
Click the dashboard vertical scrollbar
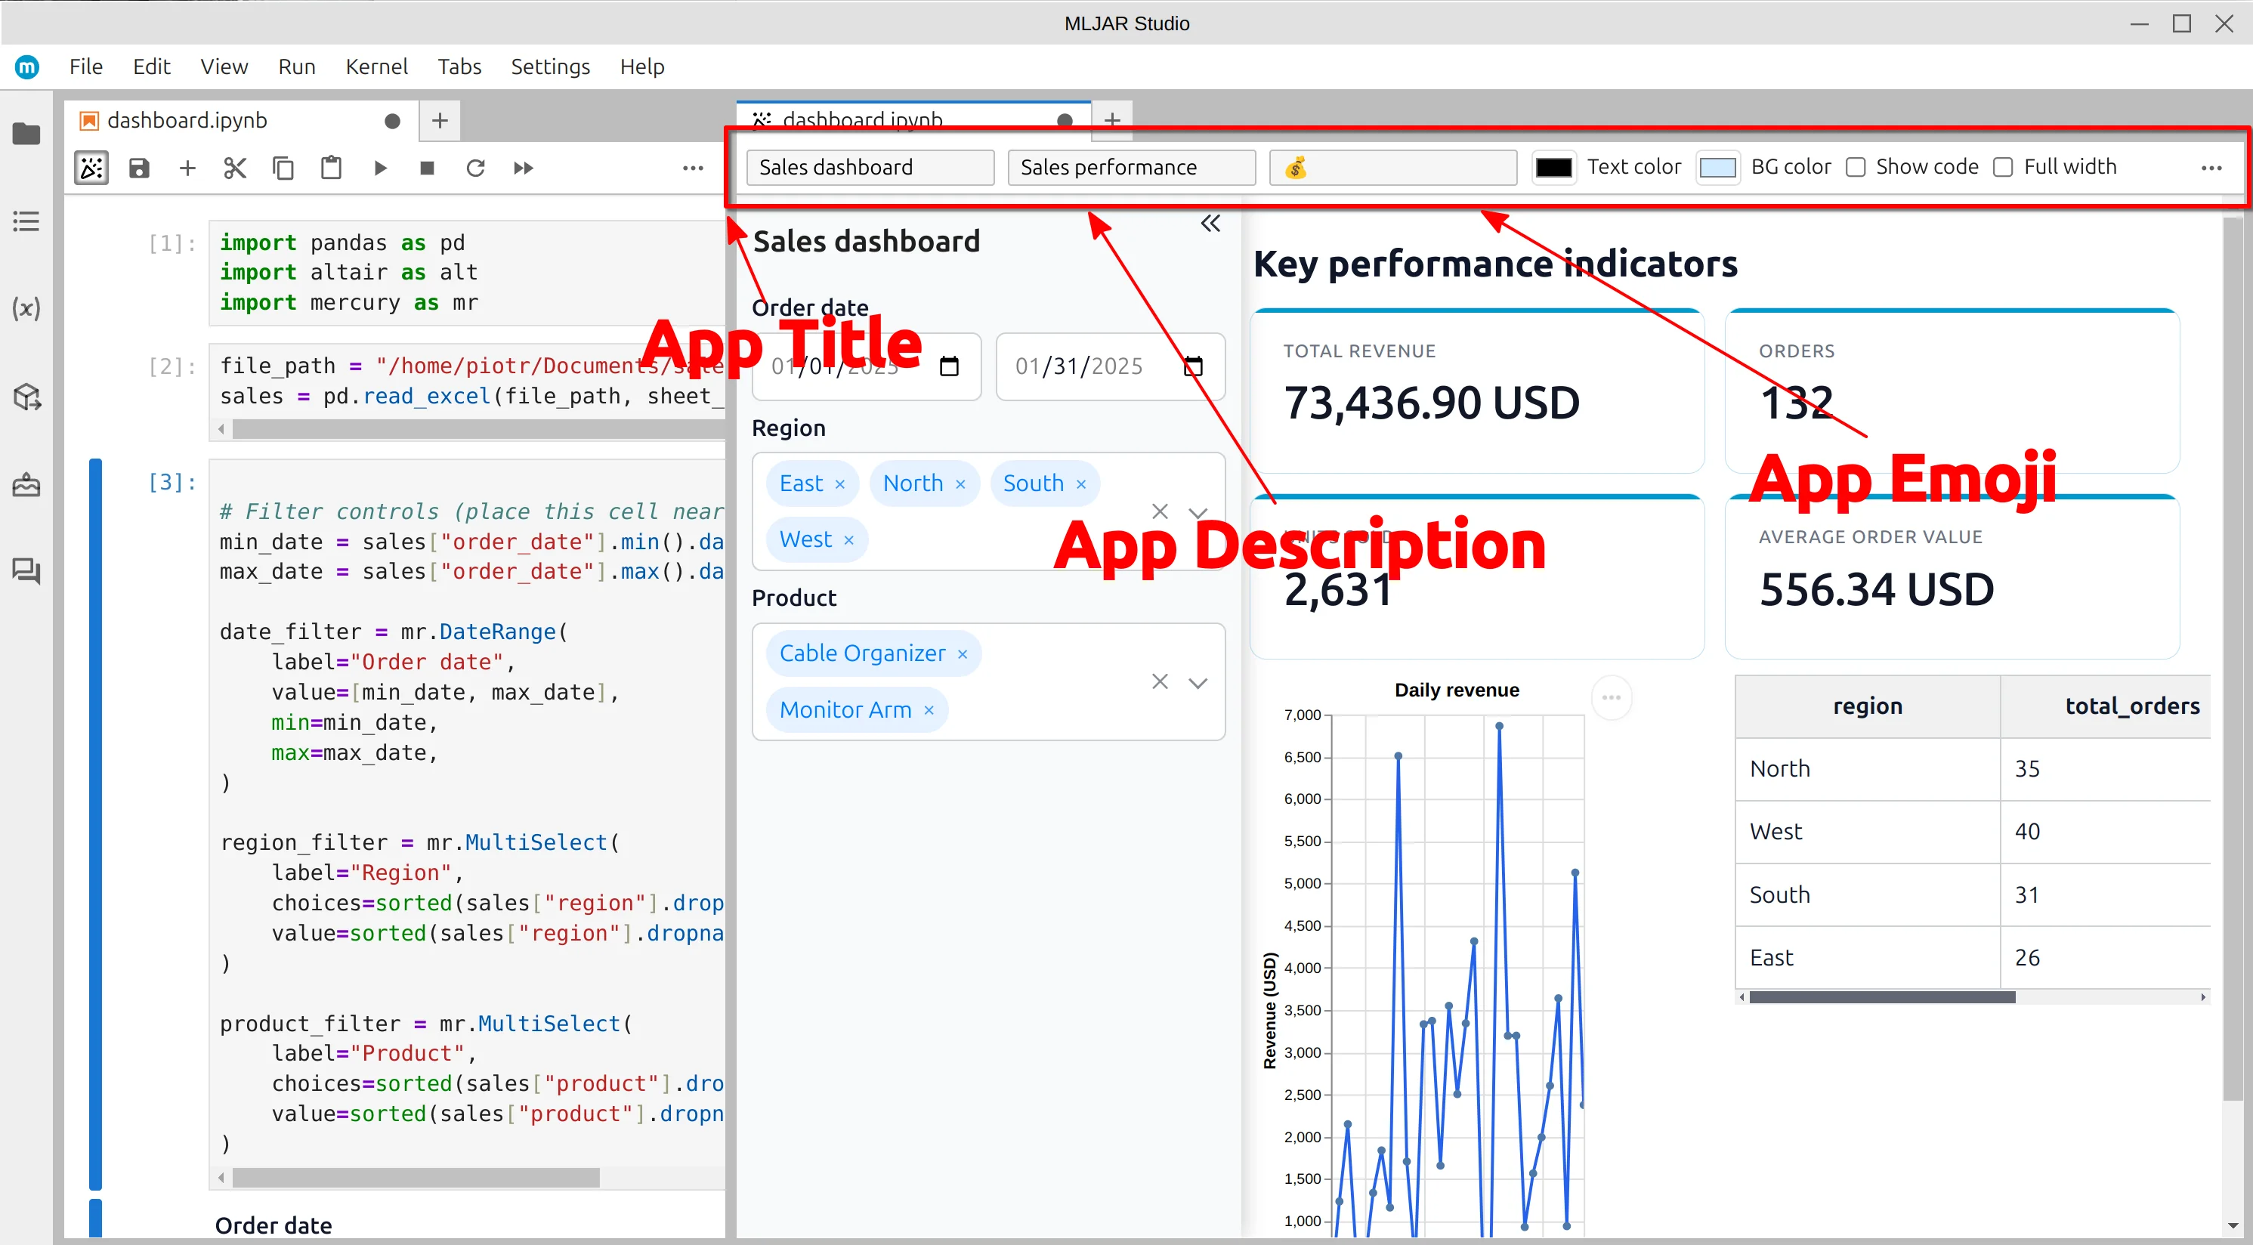(x=2233, y=660)
